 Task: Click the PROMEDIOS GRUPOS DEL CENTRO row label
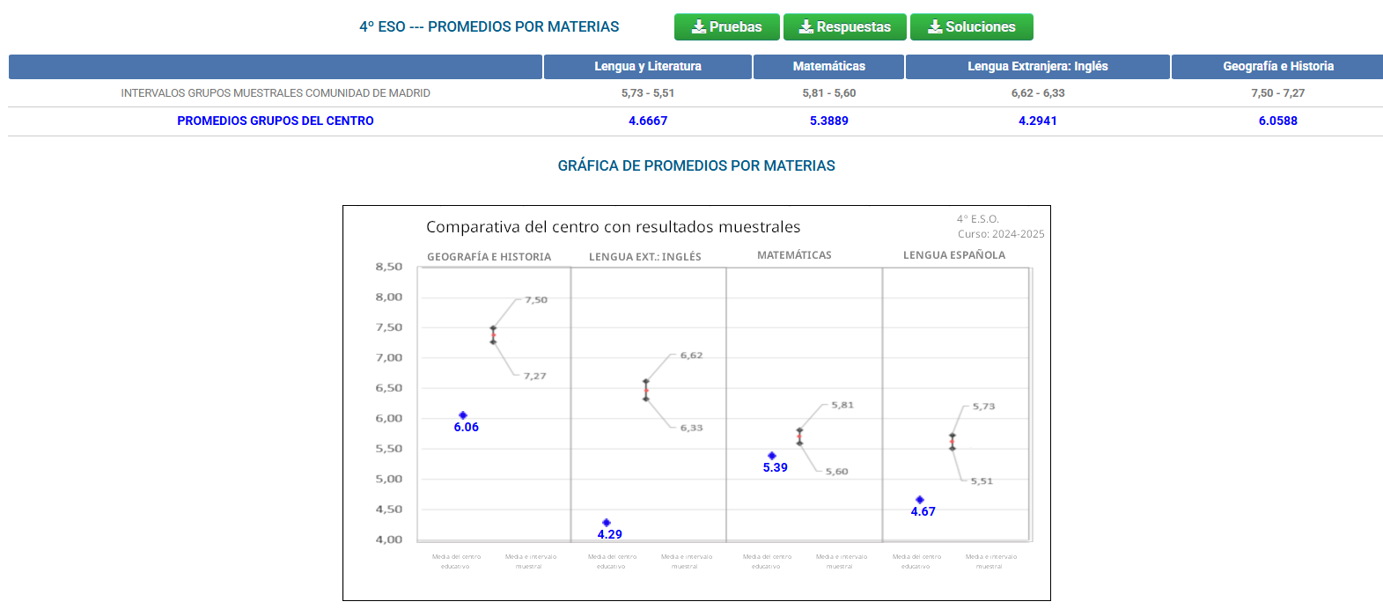pyautogui.click(x=276, y=121)
